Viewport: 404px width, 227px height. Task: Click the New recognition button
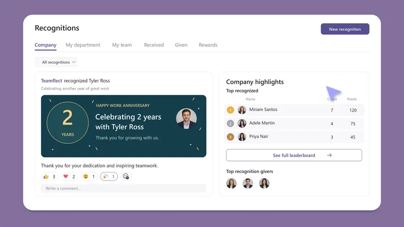tap(345, 29)
